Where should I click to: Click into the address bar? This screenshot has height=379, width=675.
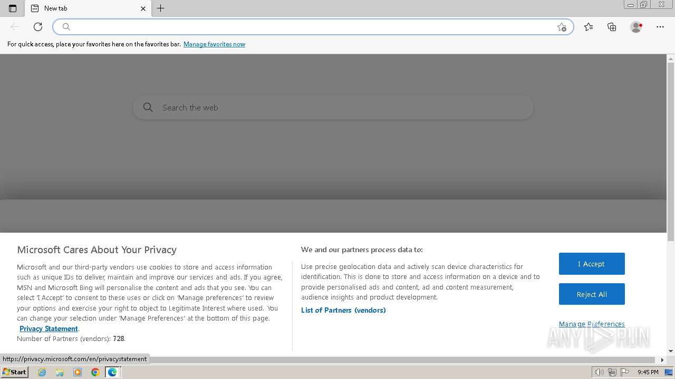click(313, 27)
